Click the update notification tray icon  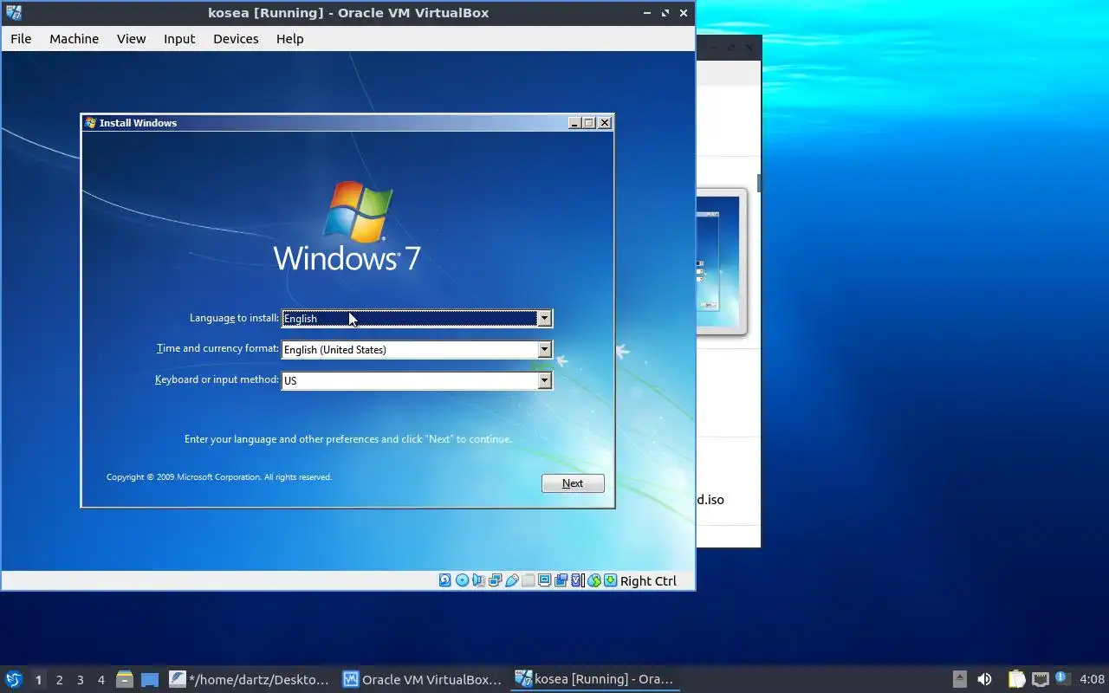[x=1063, y=678]
